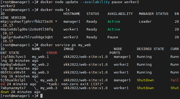Click the 'docker service ps my_web' command
The width and height of the screenshot is (180, 99).
coord(65,45)
